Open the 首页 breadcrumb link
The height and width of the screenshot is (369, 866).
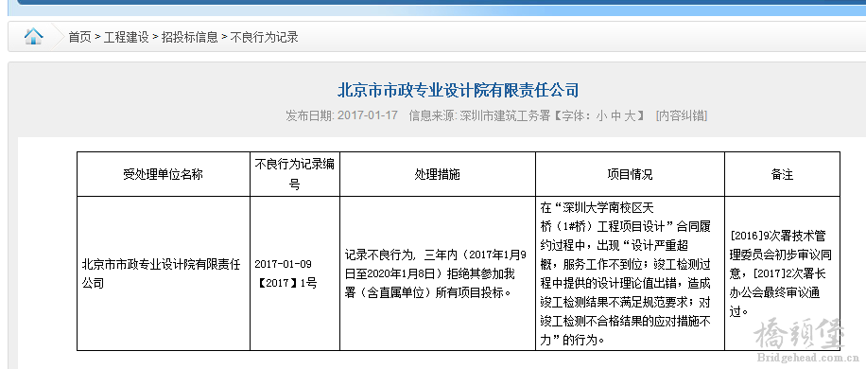coord(79,38)
